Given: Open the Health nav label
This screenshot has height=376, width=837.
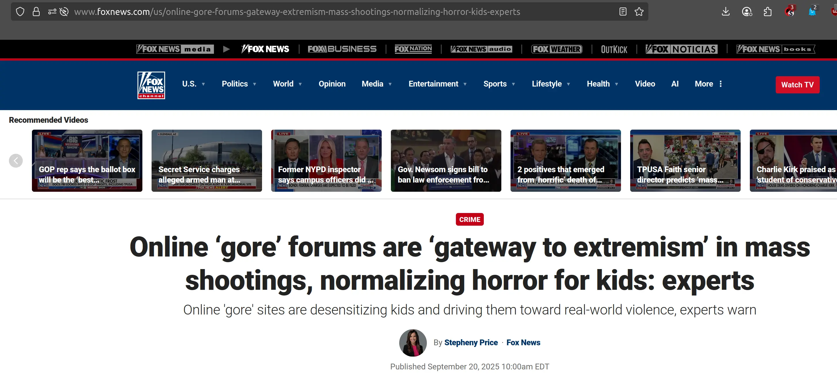Looking at the screenshot, I should (x=598, y=84).
